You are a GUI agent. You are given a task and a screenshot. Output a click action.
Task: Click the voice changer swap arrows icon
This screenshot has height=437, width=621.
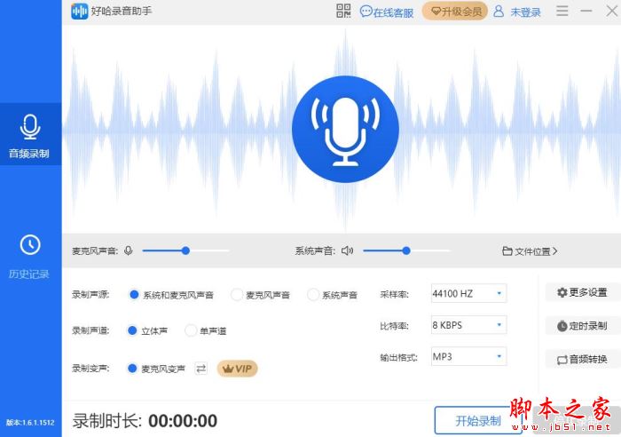201,369
